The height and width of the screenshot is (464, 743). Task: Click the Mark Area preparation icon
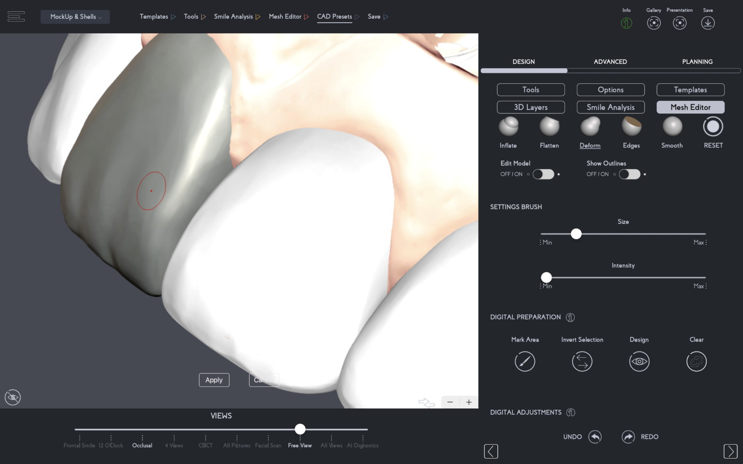click(525, 361)
